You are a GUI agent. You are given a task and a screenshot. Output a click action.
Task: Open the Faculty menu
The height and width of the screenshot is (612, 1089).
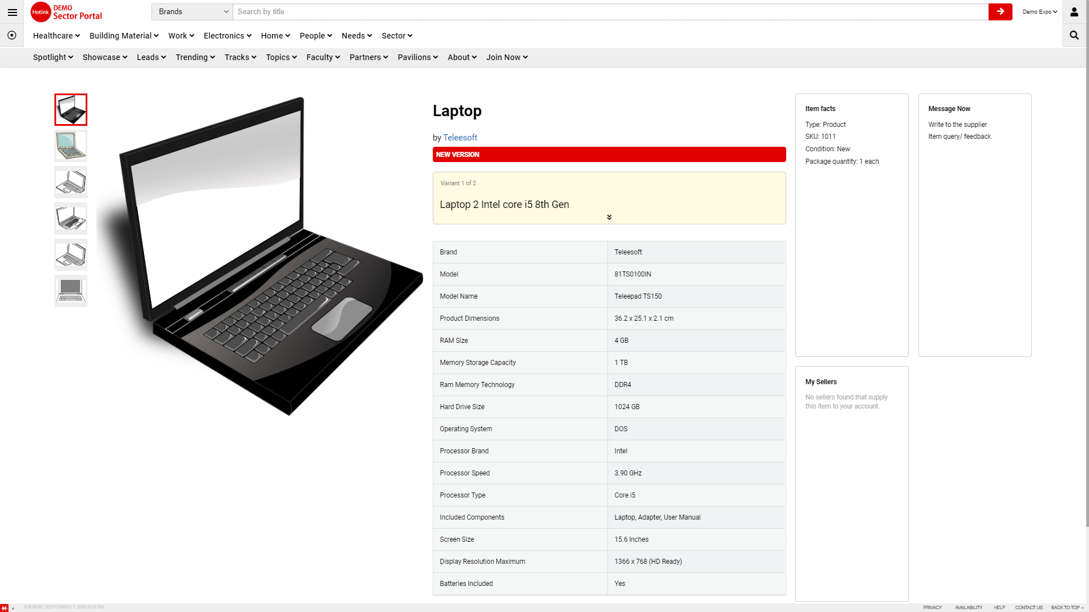click(323, 57)
